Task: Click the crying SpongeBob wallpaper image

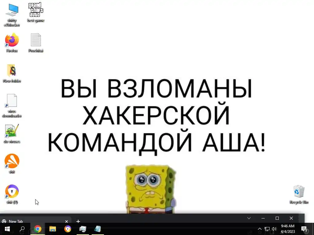Action: click(x=151, y=189)
